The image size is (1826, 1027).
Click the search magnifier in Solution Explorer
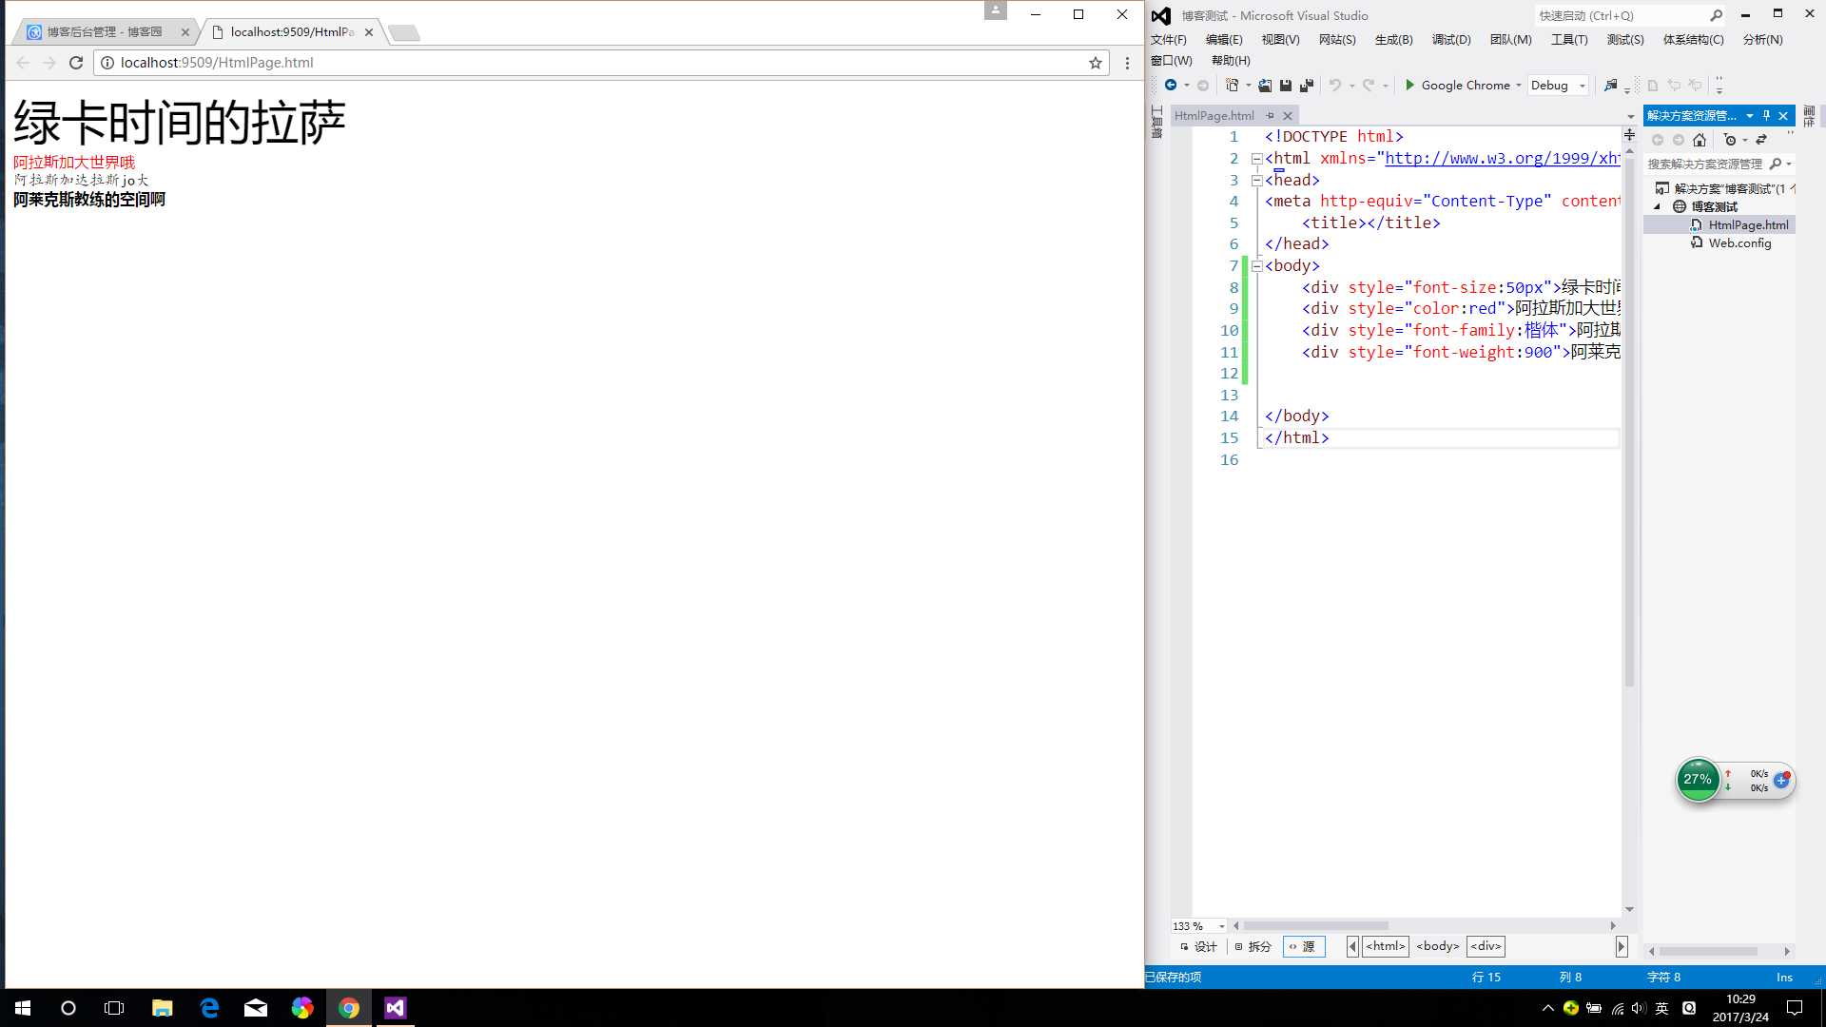[1776, 164]
